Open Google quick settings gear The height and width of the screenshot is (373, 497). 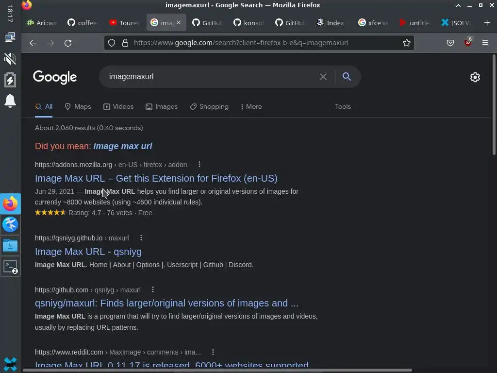tap(475, 77)
